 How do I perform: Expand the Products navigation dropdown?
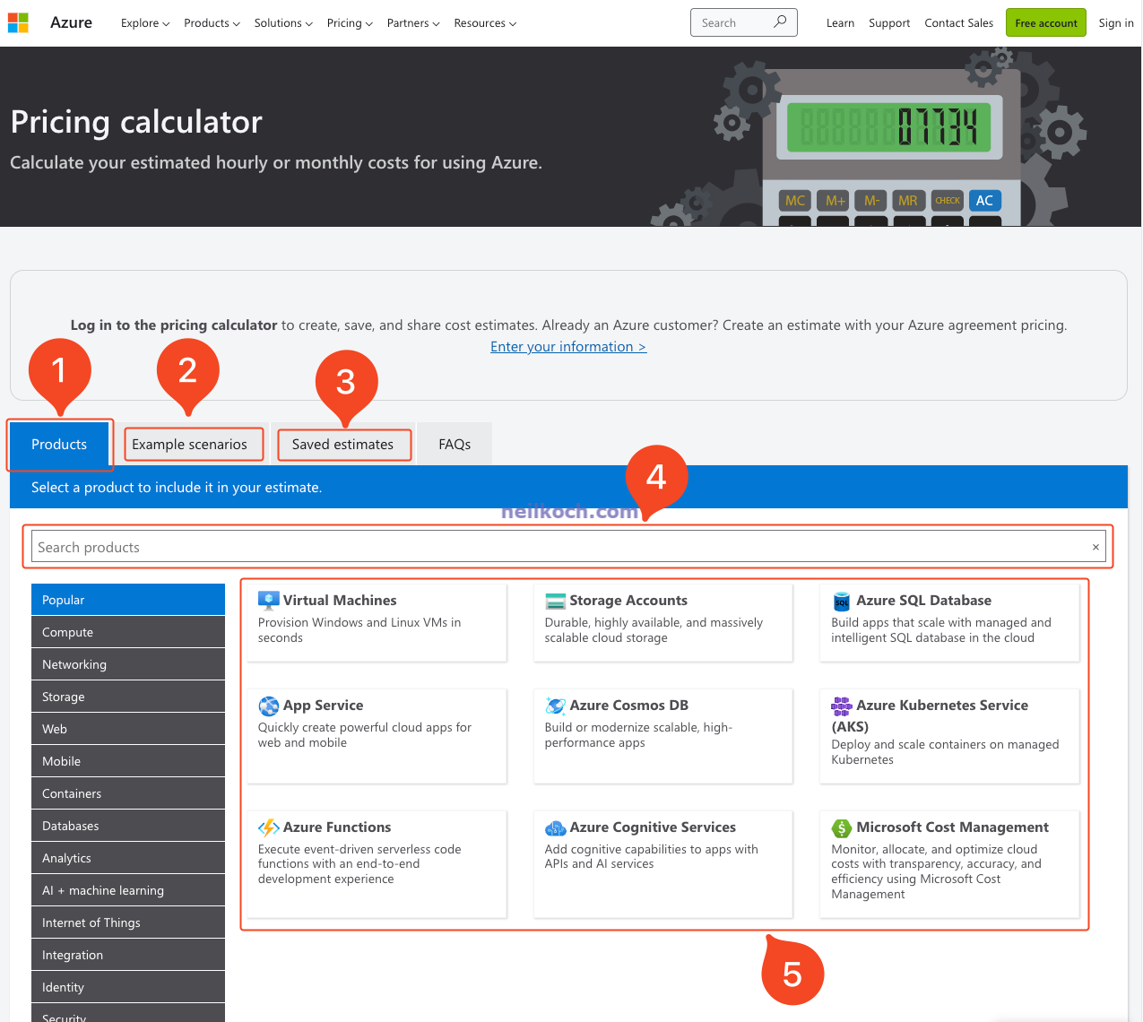[212, 23]
